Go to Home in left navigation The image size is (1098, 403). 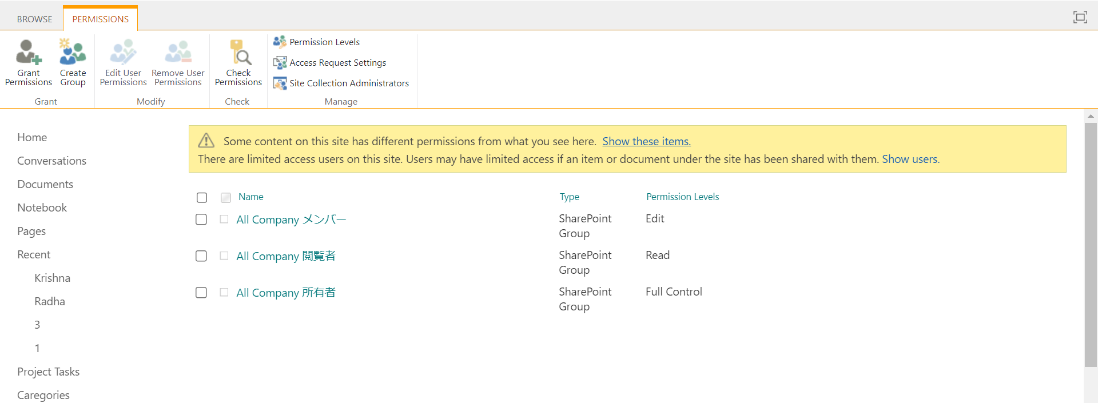point(32,137)
